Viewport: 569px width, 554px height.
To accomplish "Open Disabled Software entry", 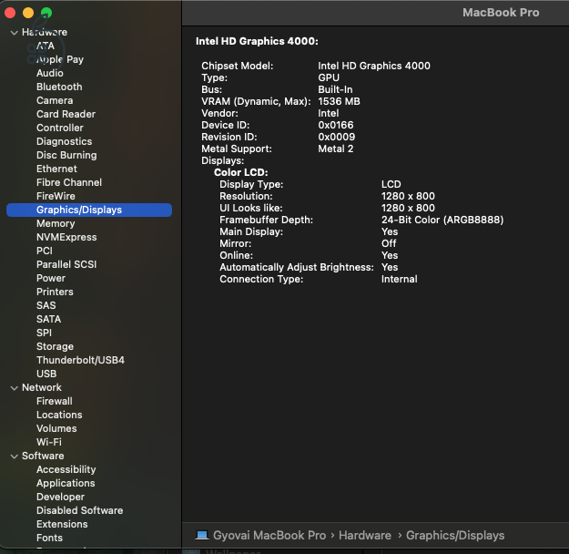I will tap(79, 510).
